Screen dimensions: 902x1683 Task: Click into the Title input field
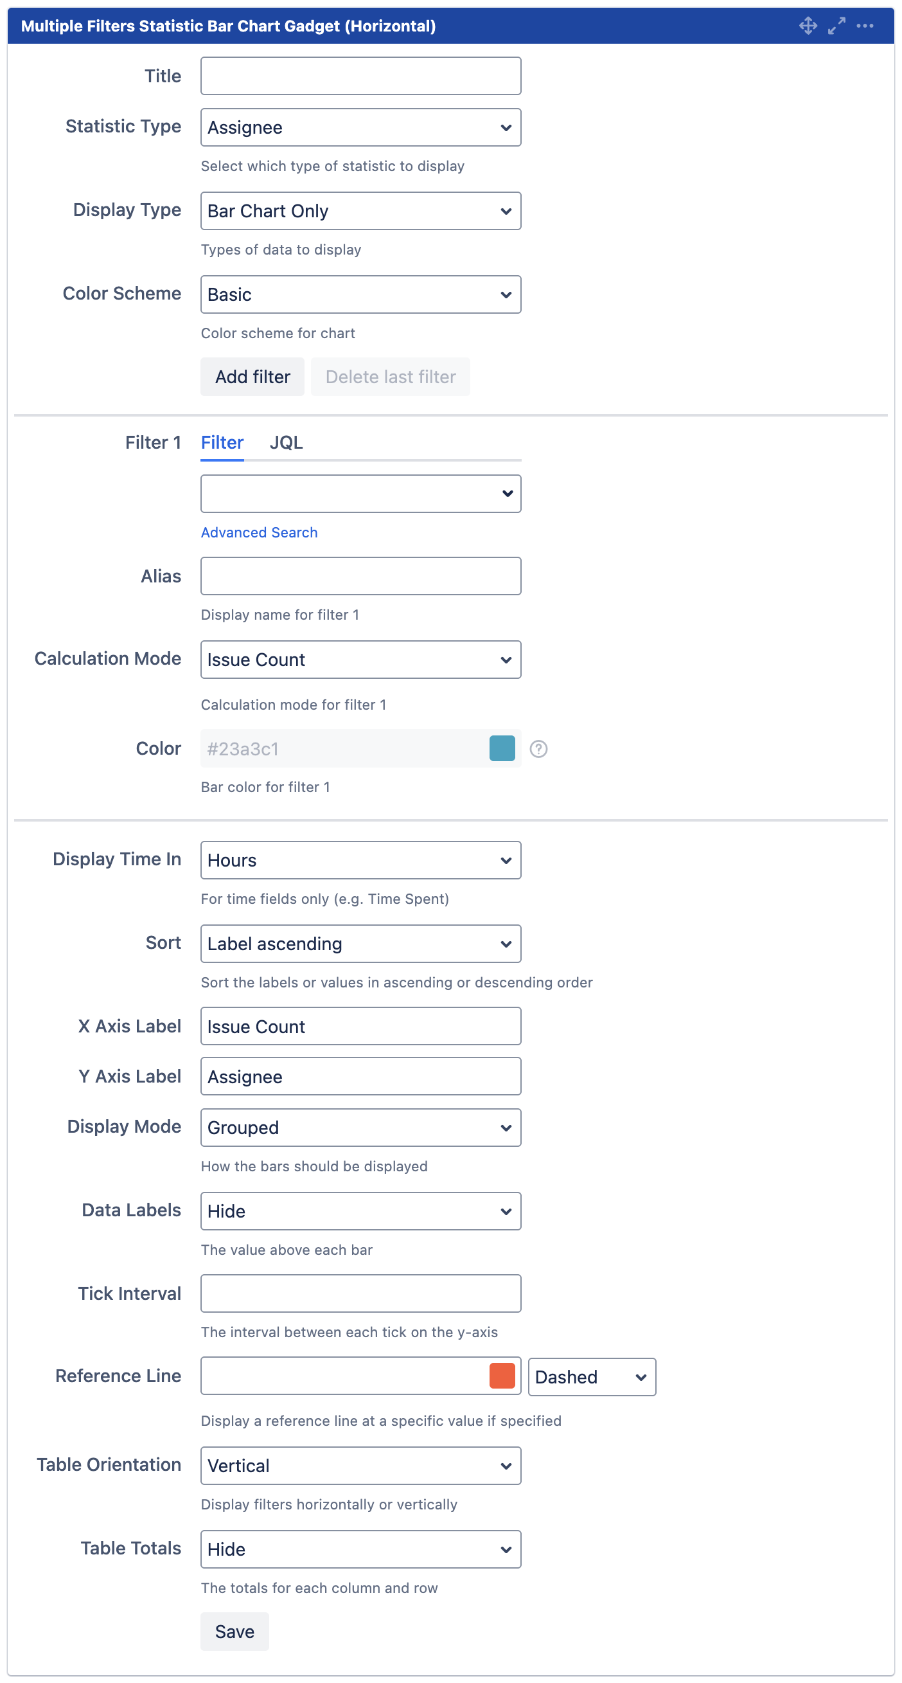[x=360, y=76]
